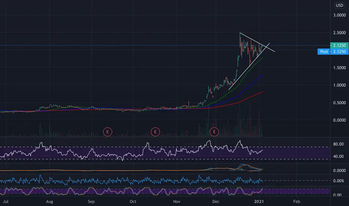Click the Oct label on time axis
This screenshot has width=349, height=206.
pos(133,202)
